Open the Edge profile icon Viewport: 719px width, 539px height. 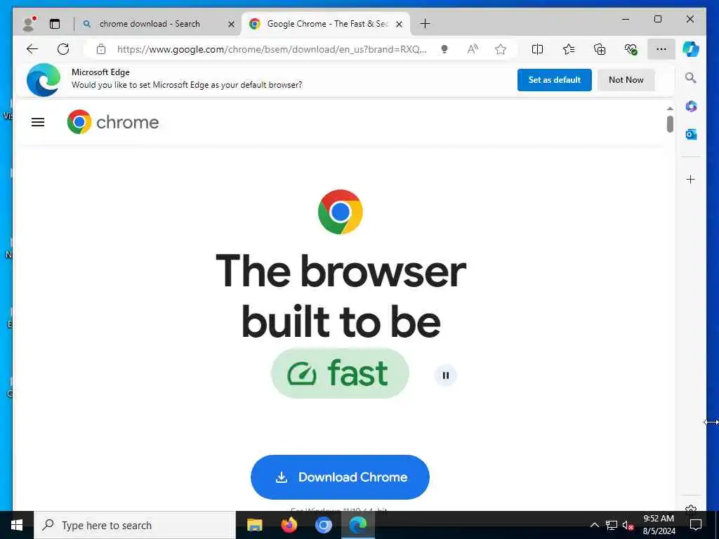pos(29,24)
